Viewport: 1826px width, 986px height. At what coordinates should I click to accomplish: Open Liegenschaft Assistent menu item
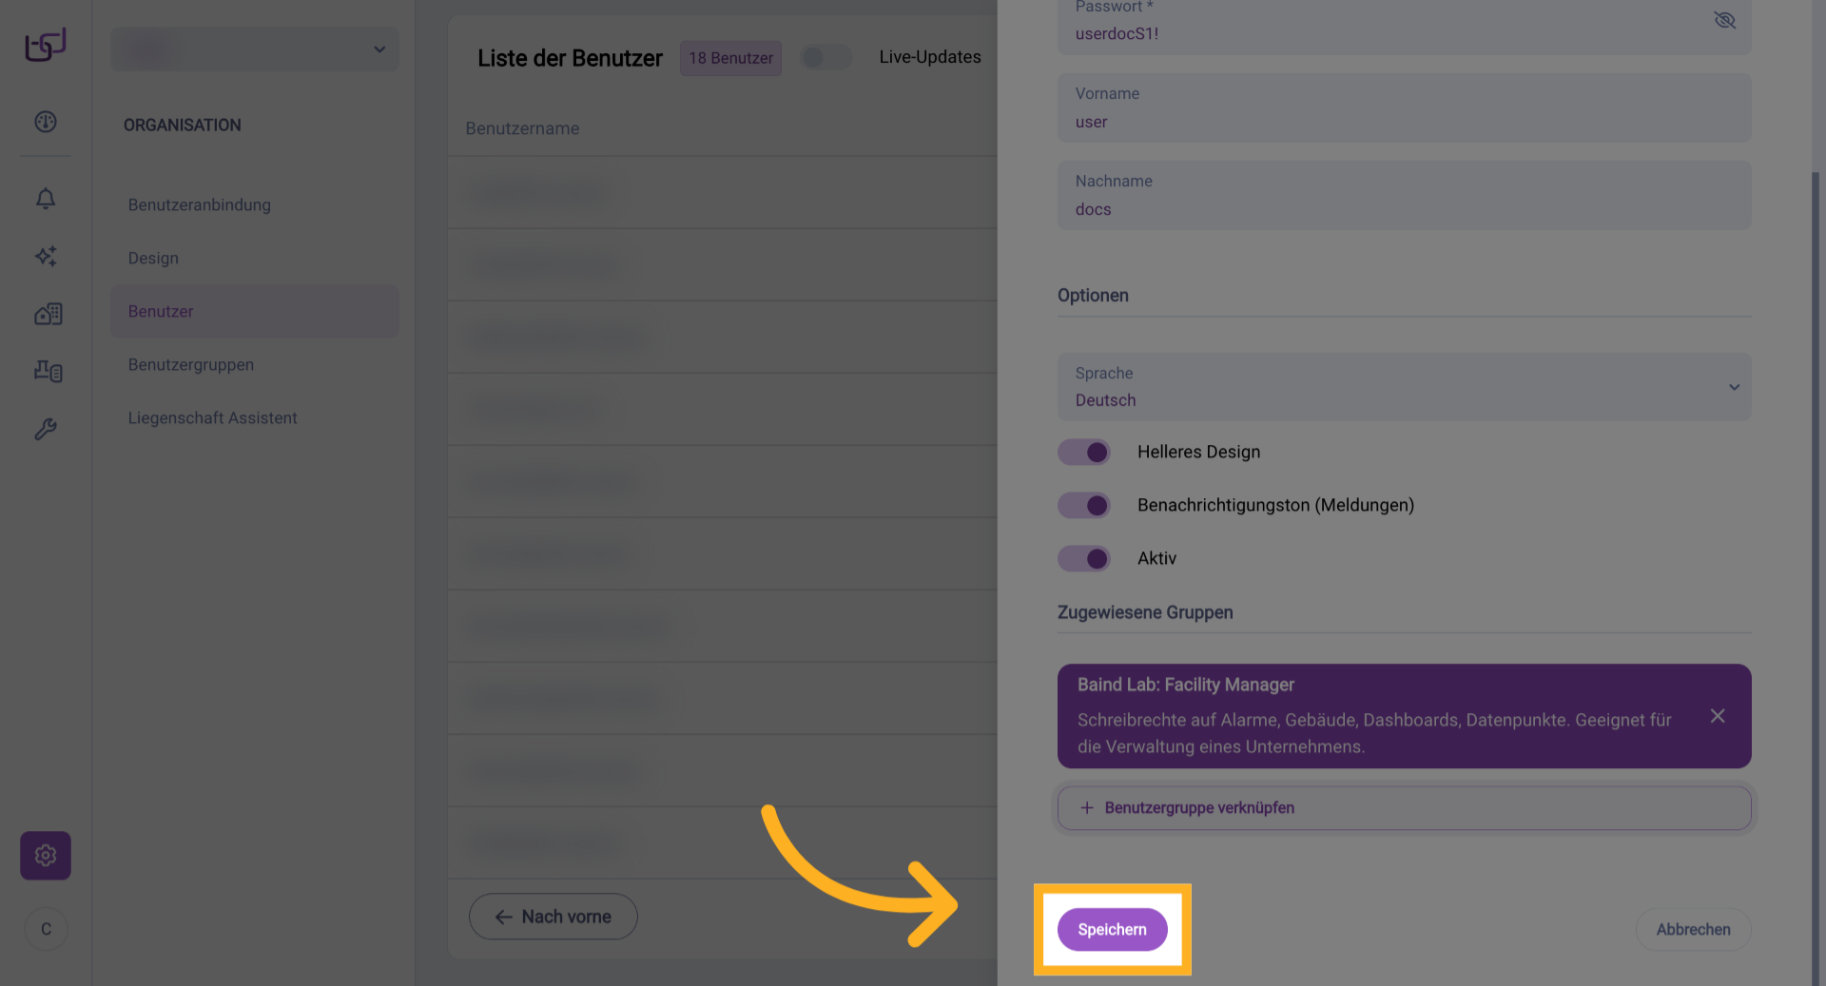coord(213,417)
